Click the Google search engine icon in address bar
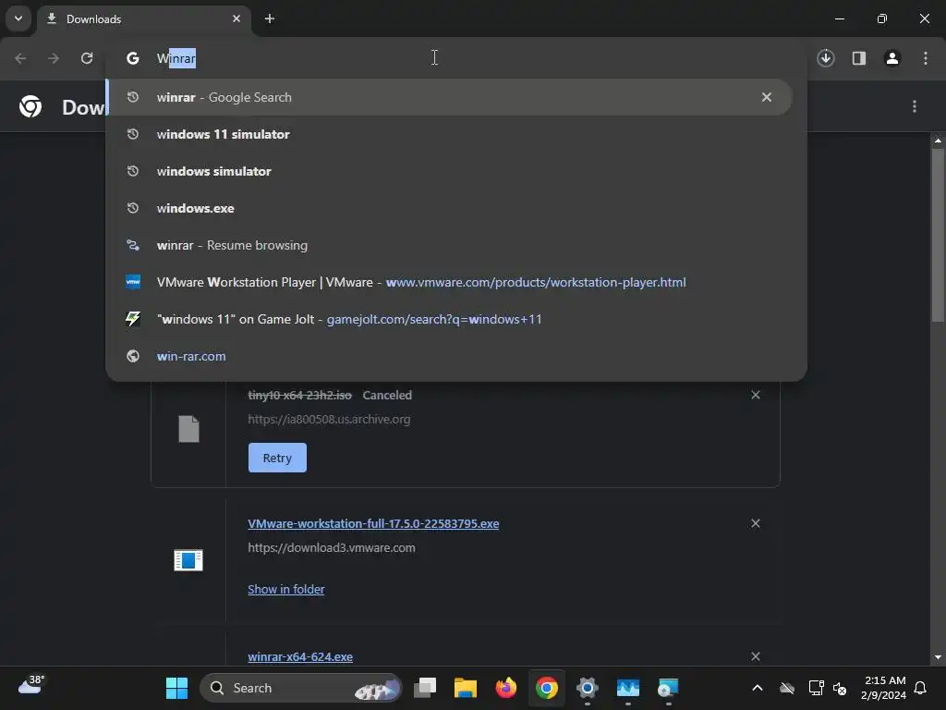 click(133, 58)
